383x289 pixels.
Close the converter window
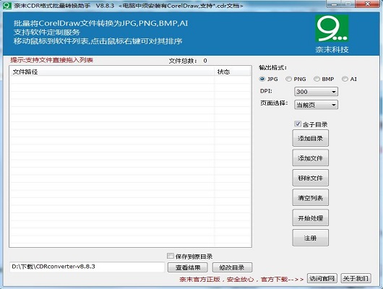click(x=367, y=4)
